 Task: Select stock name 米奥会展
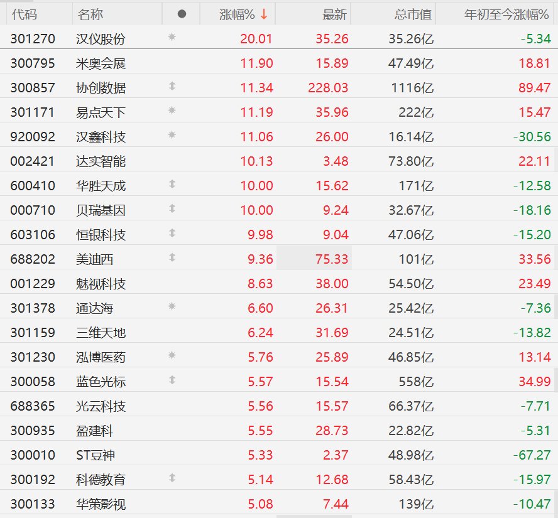pyautogui.click(x=101, y=63)
